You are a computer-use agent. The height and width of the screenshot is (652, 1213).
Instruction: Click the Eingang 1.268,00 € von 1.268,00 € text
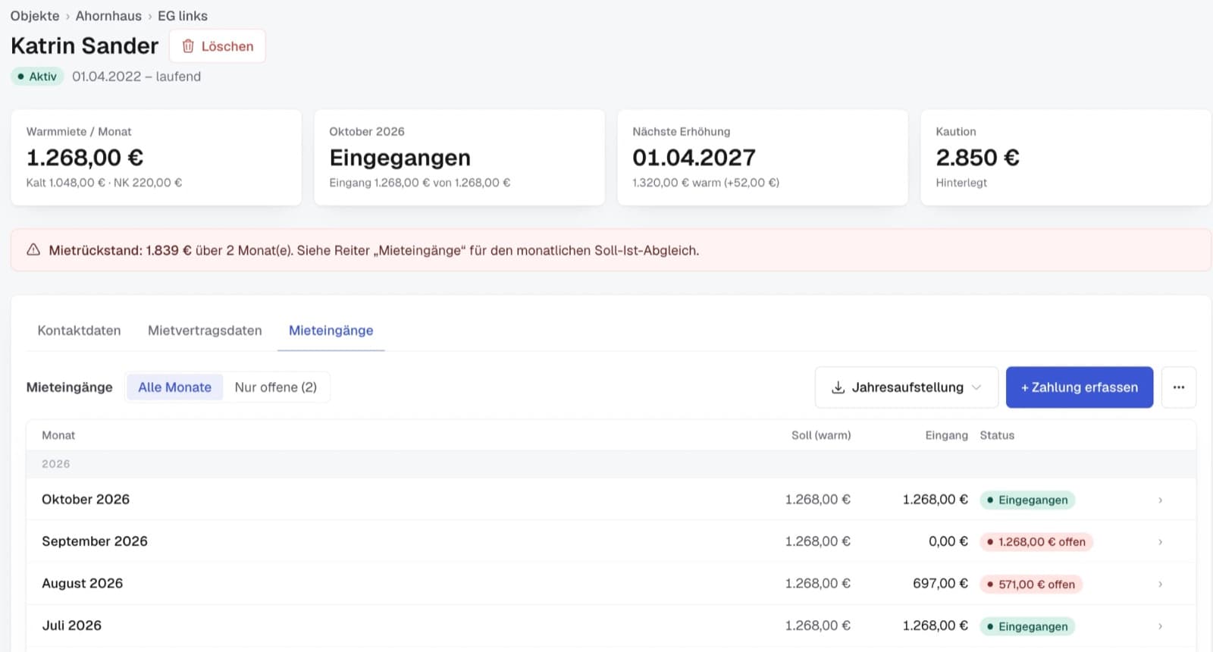coord(420,183)
